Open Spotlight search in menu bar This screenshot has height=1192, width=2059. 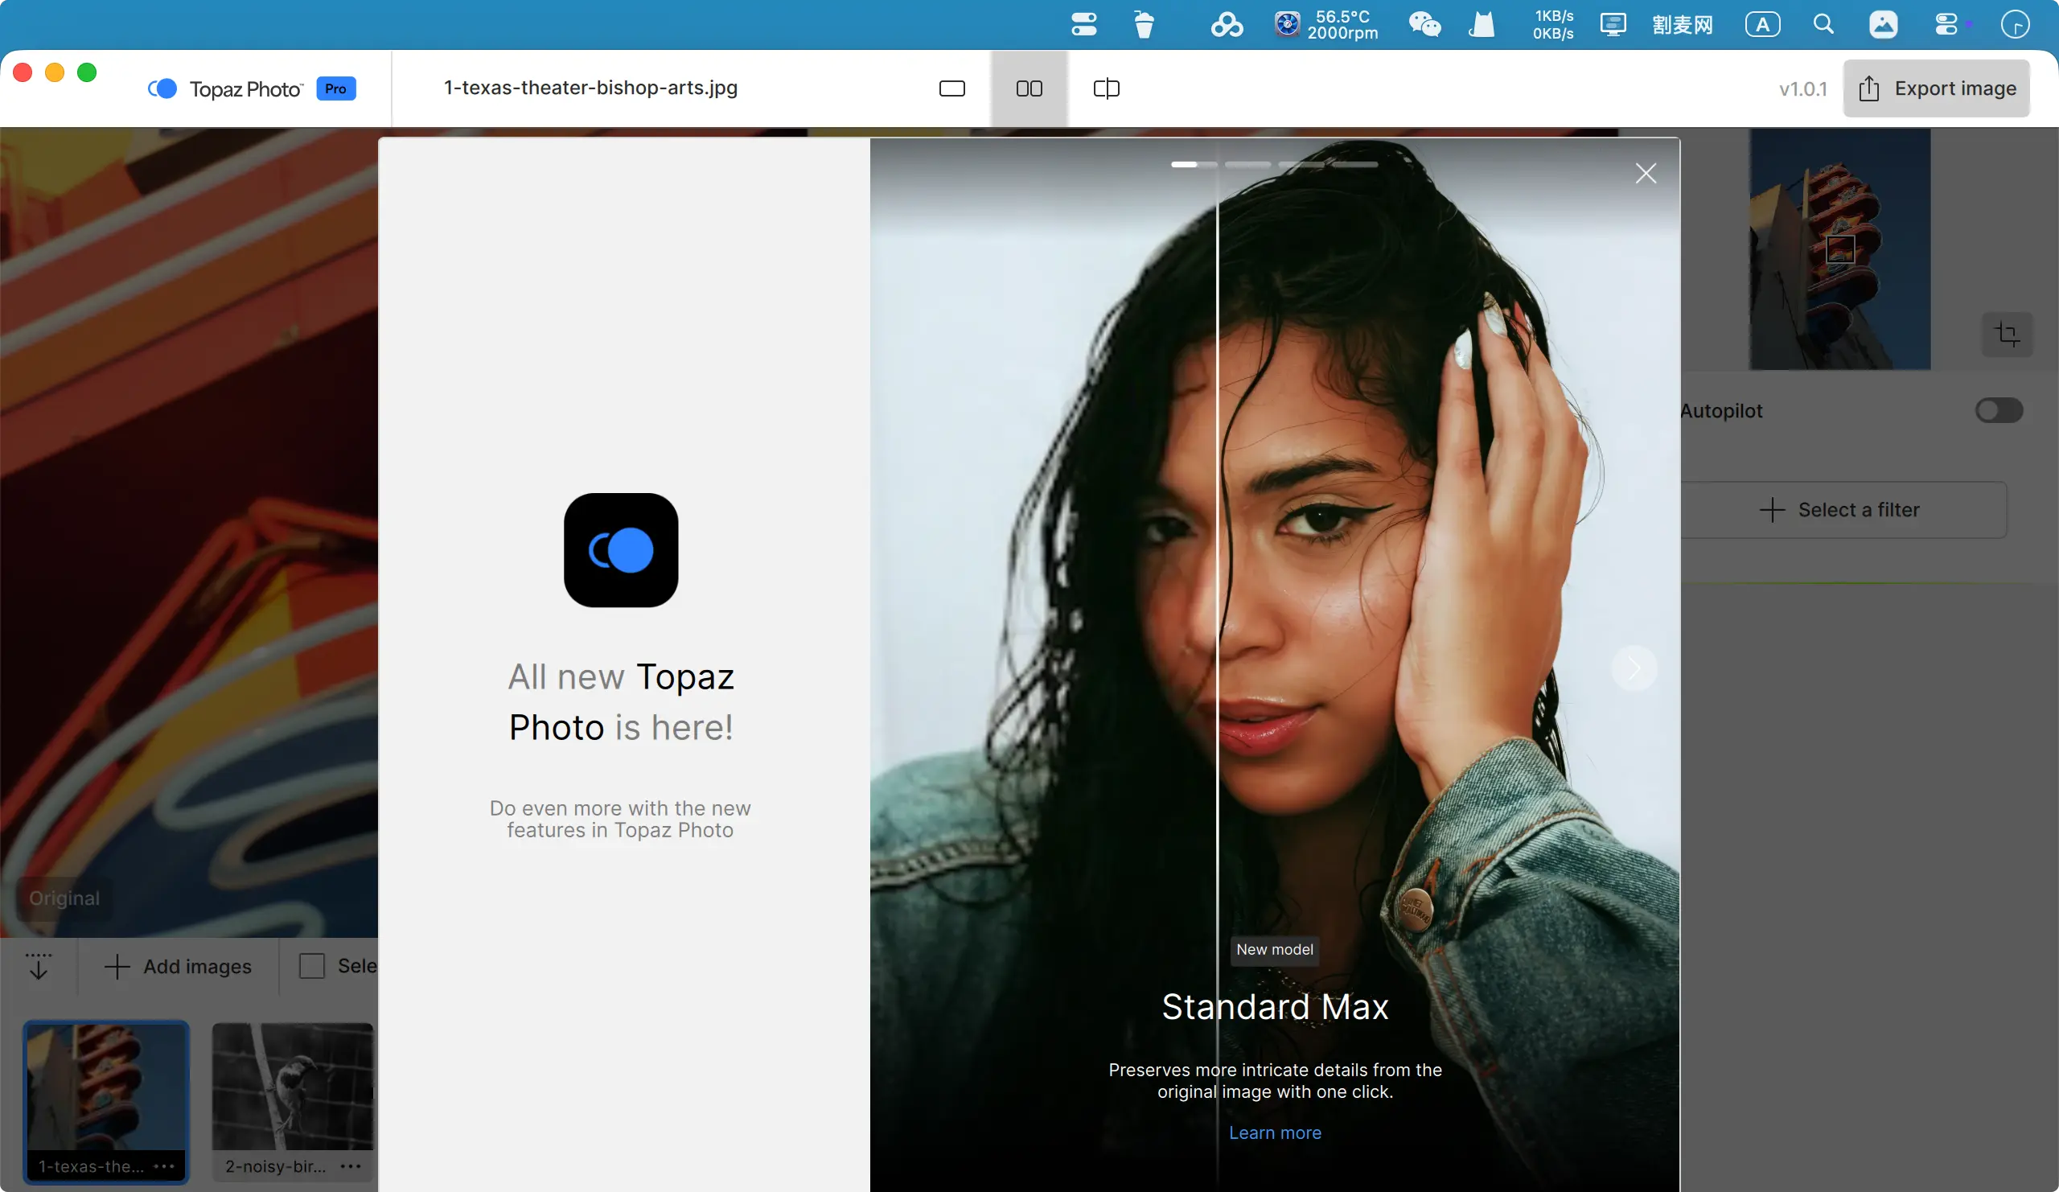[x=1823, y=24]
